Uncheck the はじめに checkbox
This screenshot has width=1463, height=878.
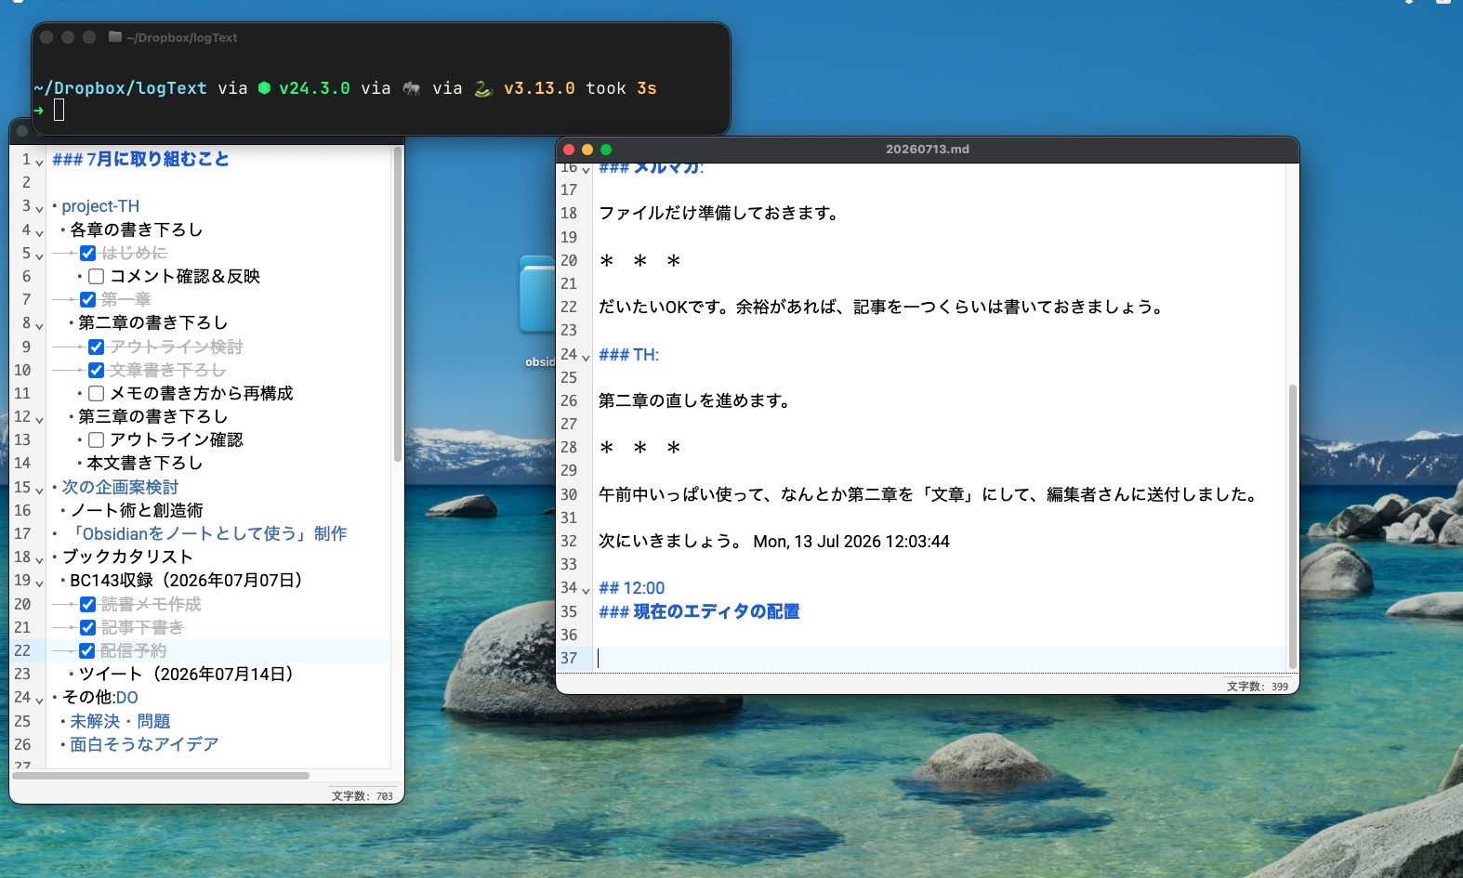point(88,253)
